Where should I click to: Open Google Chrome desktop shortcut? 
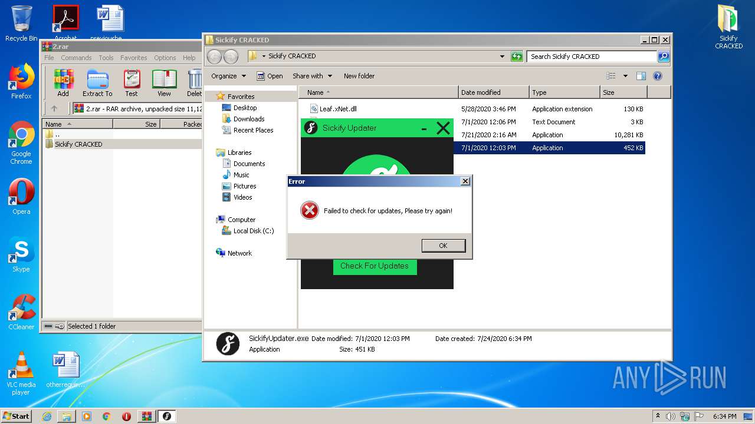click(21, 144)
